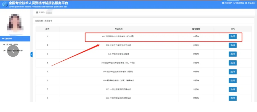Click the 进入网上报名 sidebar icon
Image resolution: width=257 pixels, height=112 pixels.
pyautogui.click(x=4, y=44)
